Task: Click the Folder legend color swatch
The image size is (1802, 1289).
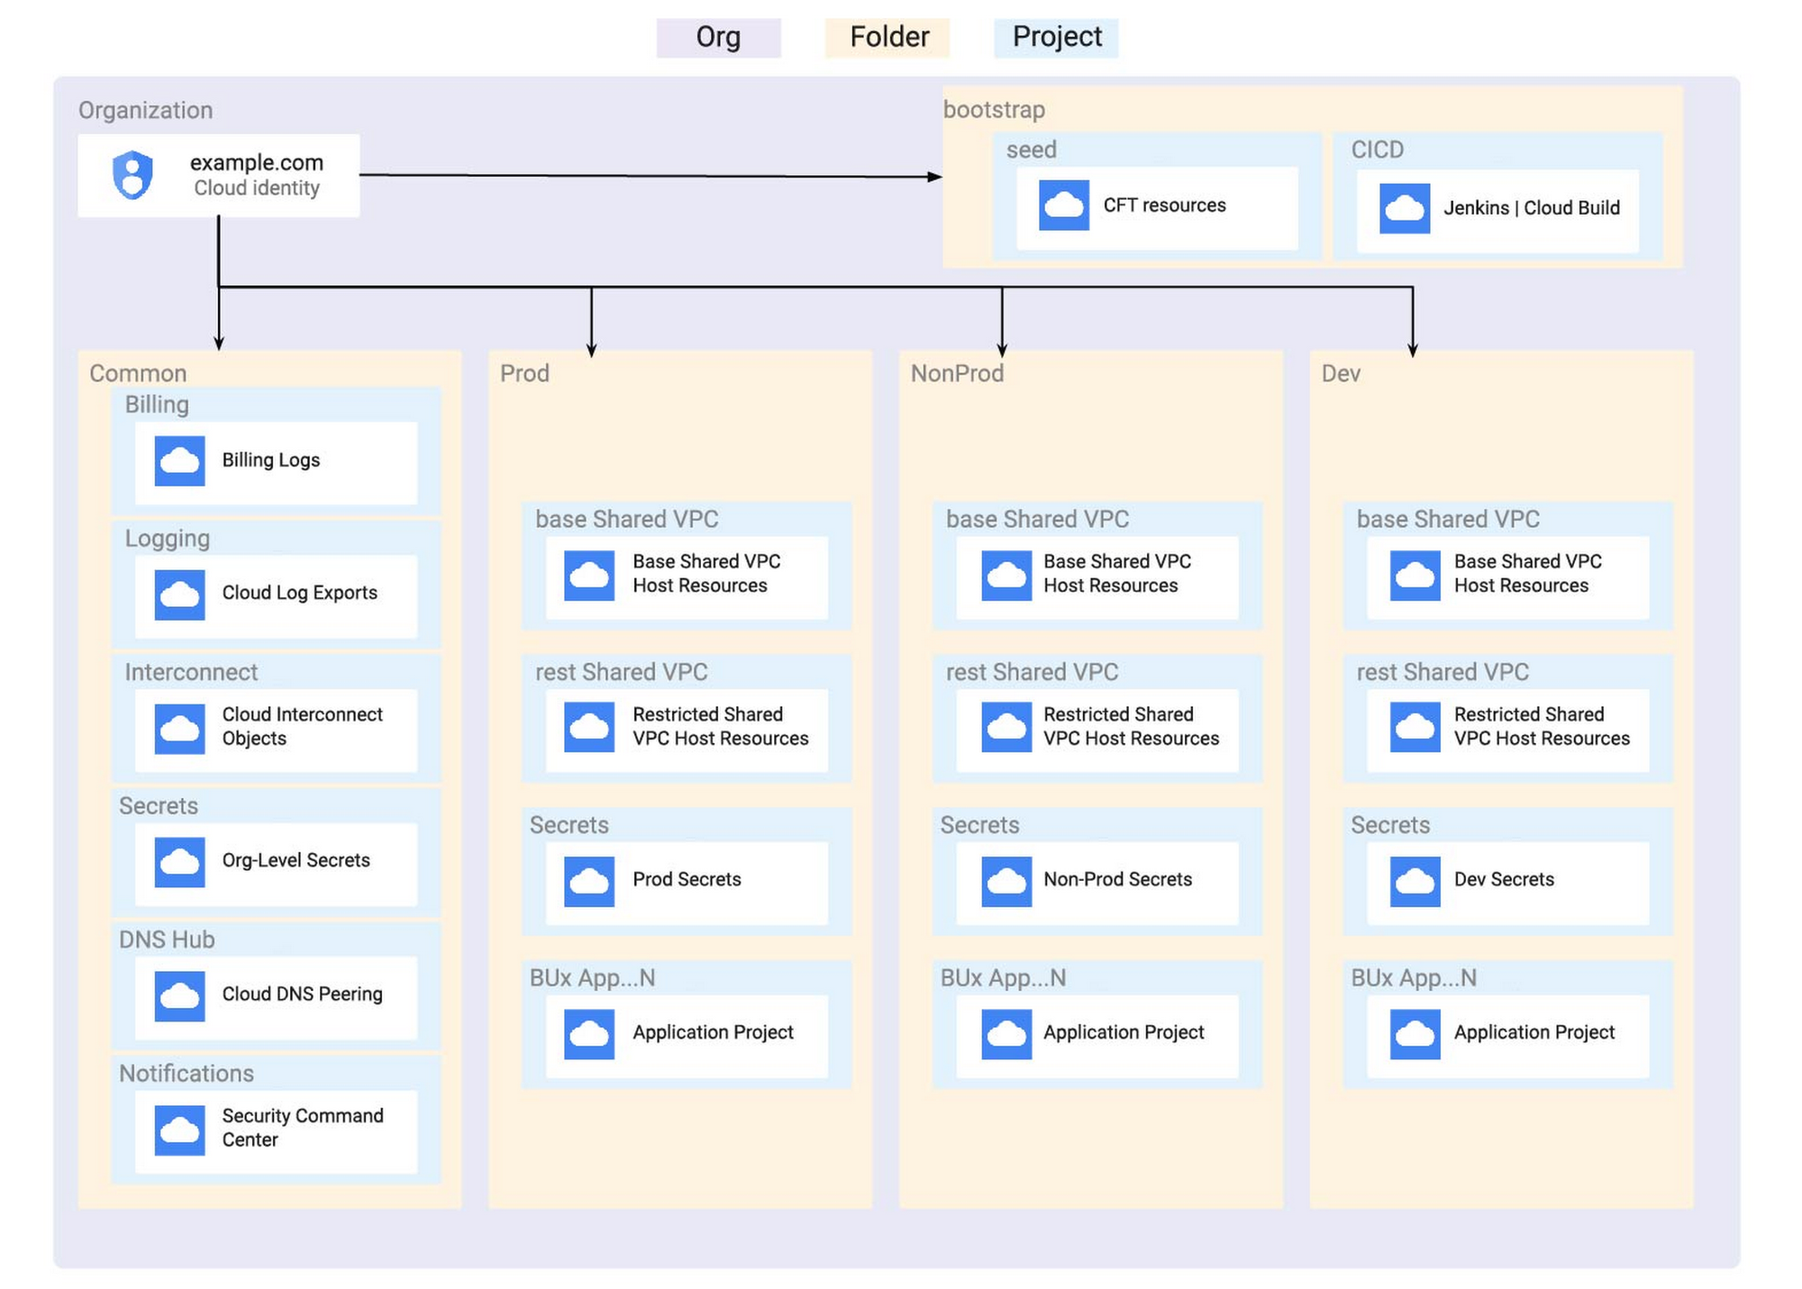Action: point(887,37)
